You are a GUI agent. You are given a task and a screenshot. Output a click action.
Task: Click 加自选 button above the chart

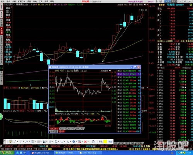pos(120,5)
